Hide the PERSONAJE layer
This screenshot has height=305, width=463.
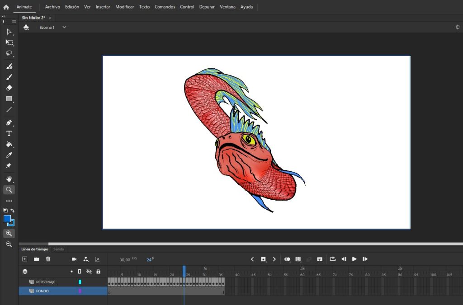pyautogui.click(x=89, y=281)
